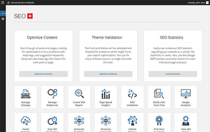The image size is (210, 132).
Task: Open the Easy 301 Redirection tool
Action: [52, 123]
